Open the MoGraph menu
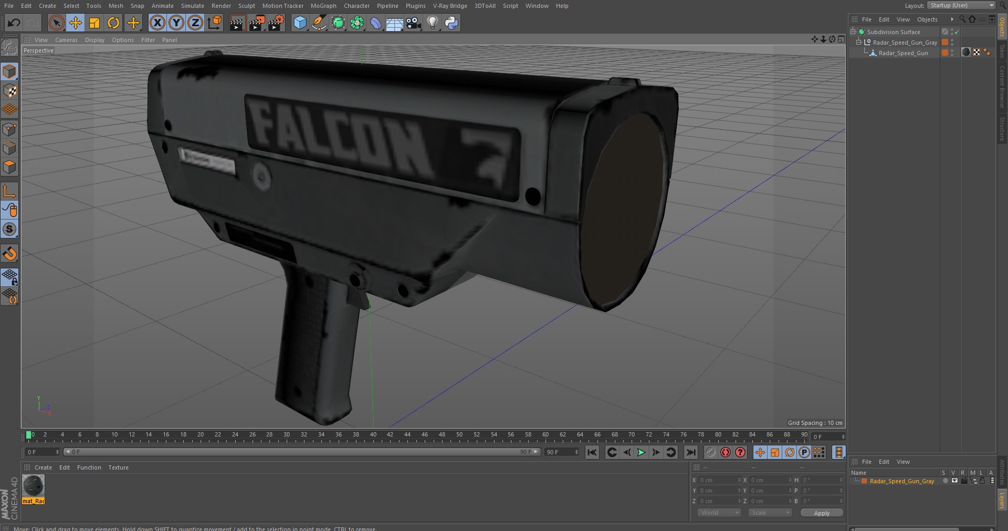The image size is (1008, 531). (x=323, y=6)
